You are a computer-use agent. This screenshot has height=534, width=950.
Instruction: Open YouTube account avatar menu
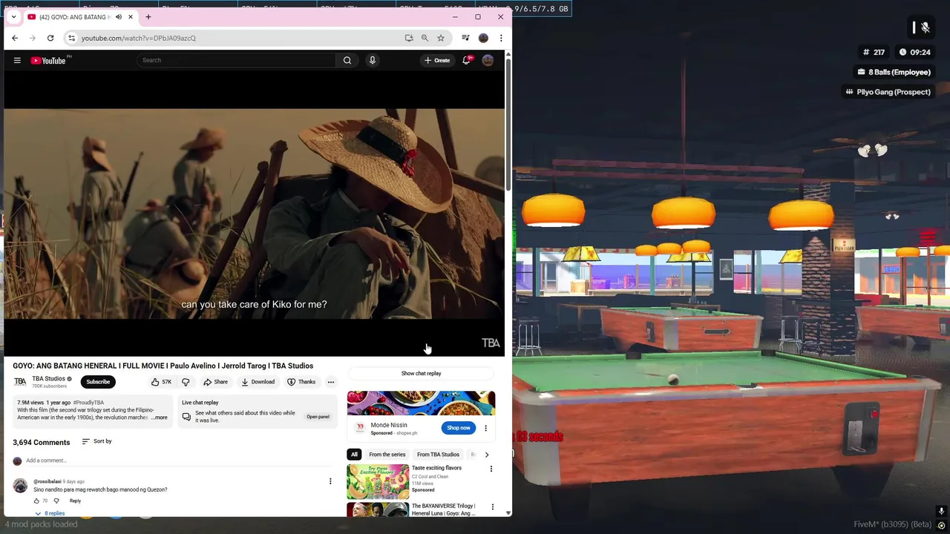coord(488,60)
